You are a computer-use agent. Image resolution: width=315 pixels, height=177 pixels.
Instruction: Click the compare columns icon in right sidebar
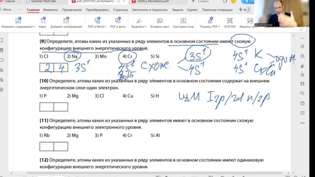302,75
